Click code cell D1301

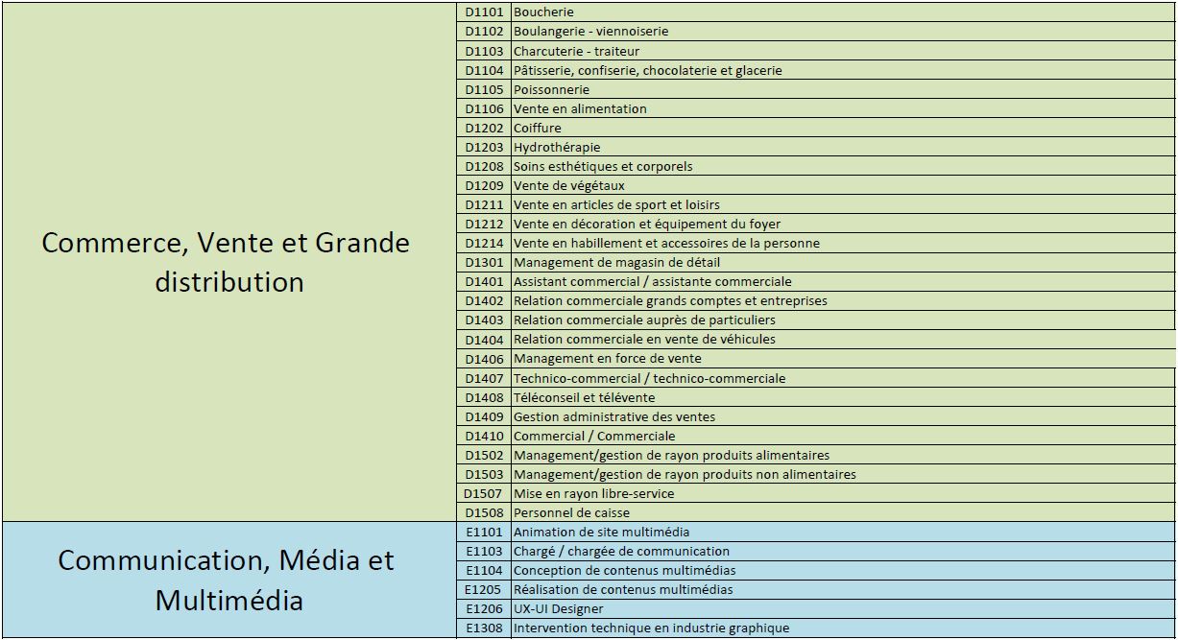click(484, 262)
